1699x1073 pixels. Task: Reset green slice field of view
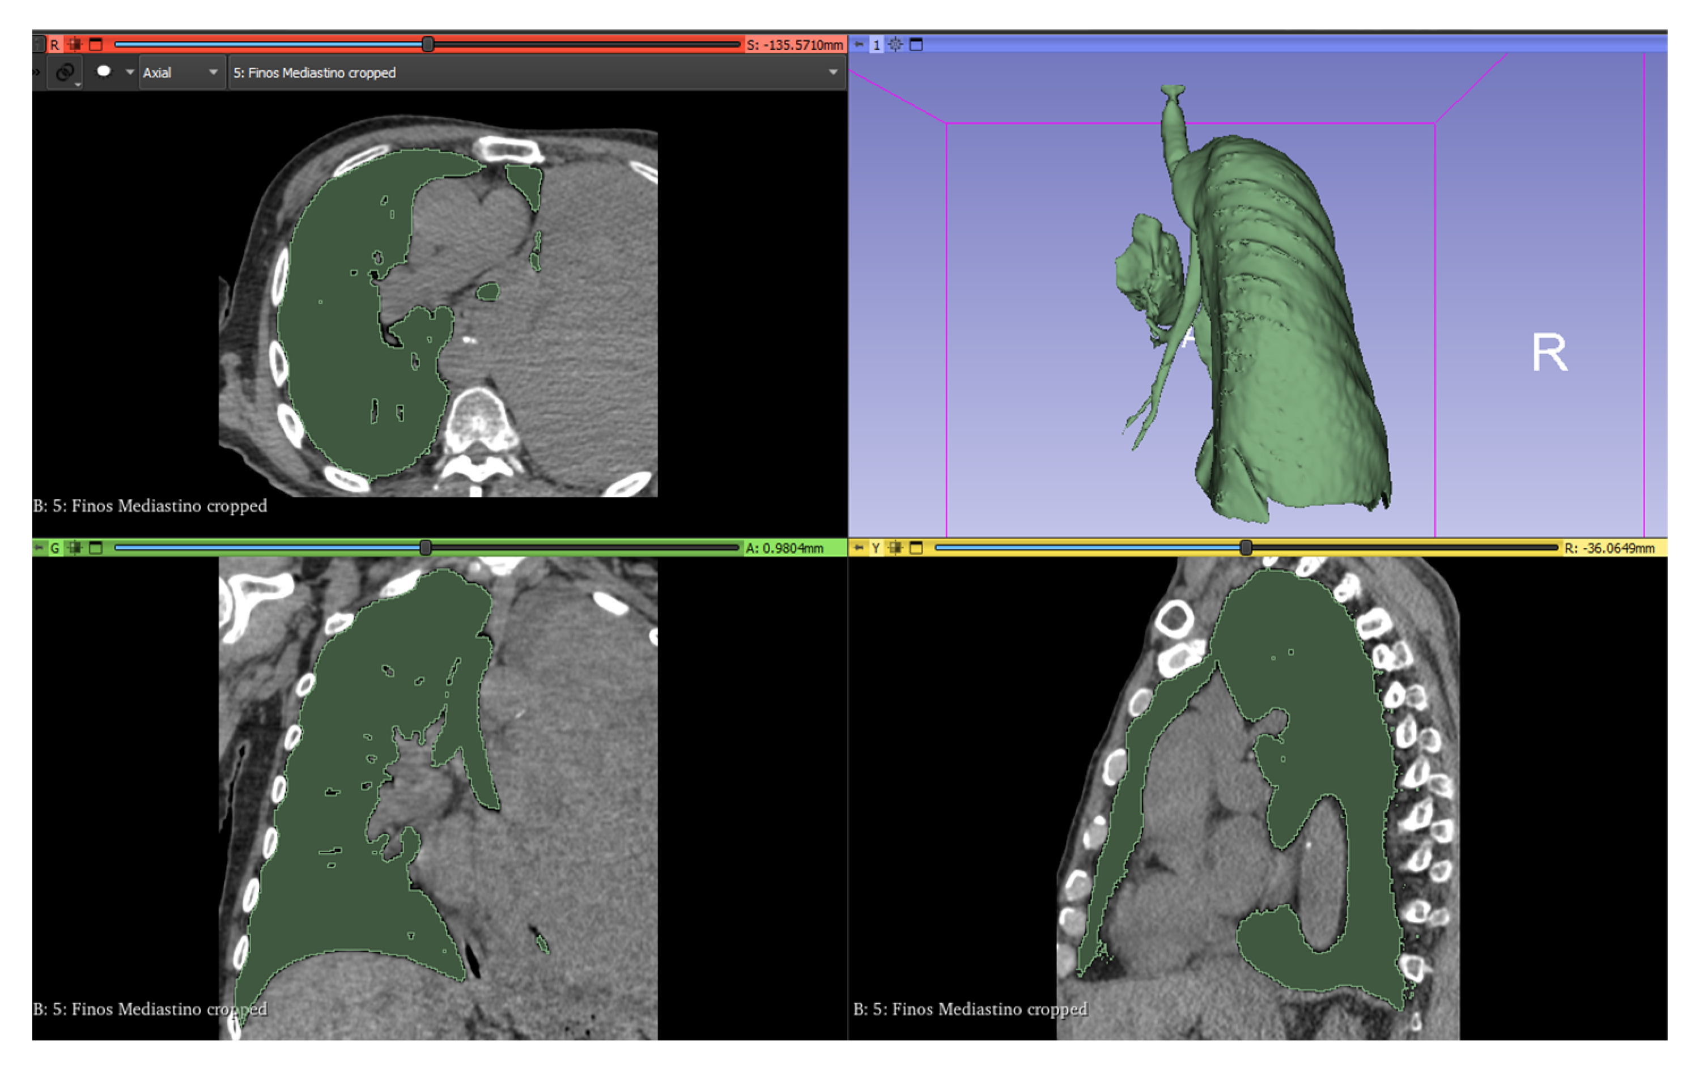click(x=75, y=547)
